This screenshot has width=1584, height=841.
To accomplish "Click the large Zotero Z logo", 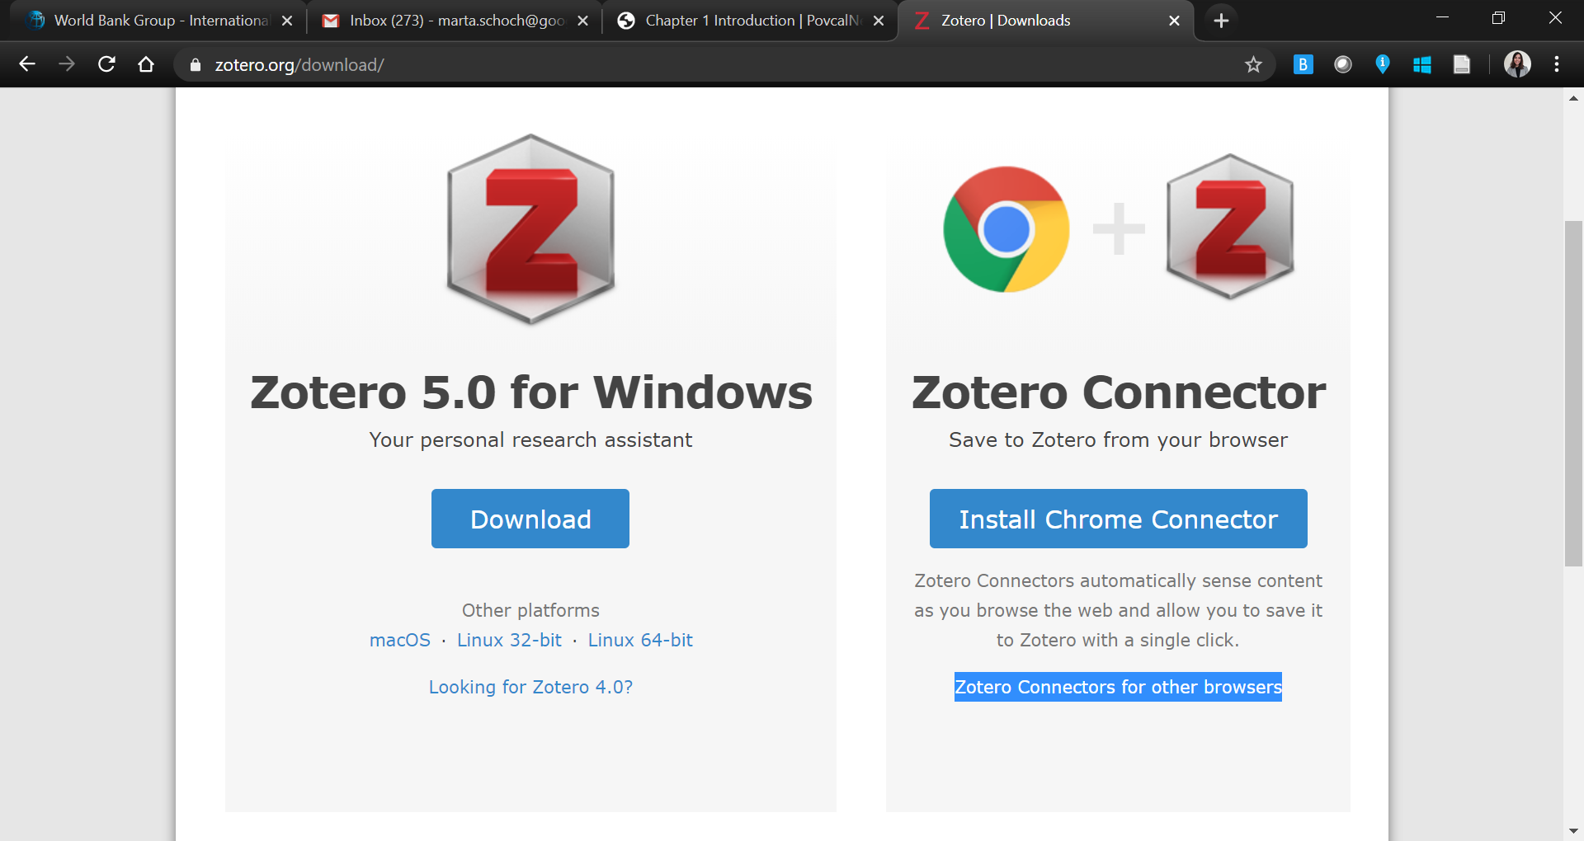I will 530,229.
